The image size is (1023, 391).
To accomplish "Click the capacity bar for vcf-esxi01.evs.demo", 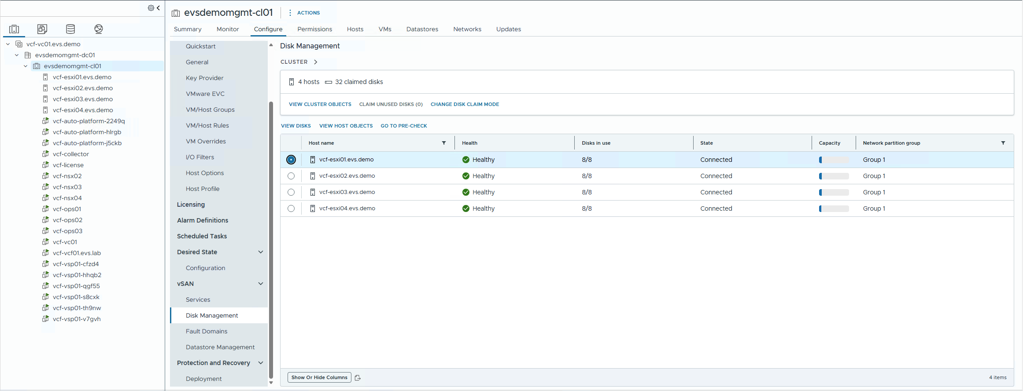I will pyautogui.click(x=834, y=160).
